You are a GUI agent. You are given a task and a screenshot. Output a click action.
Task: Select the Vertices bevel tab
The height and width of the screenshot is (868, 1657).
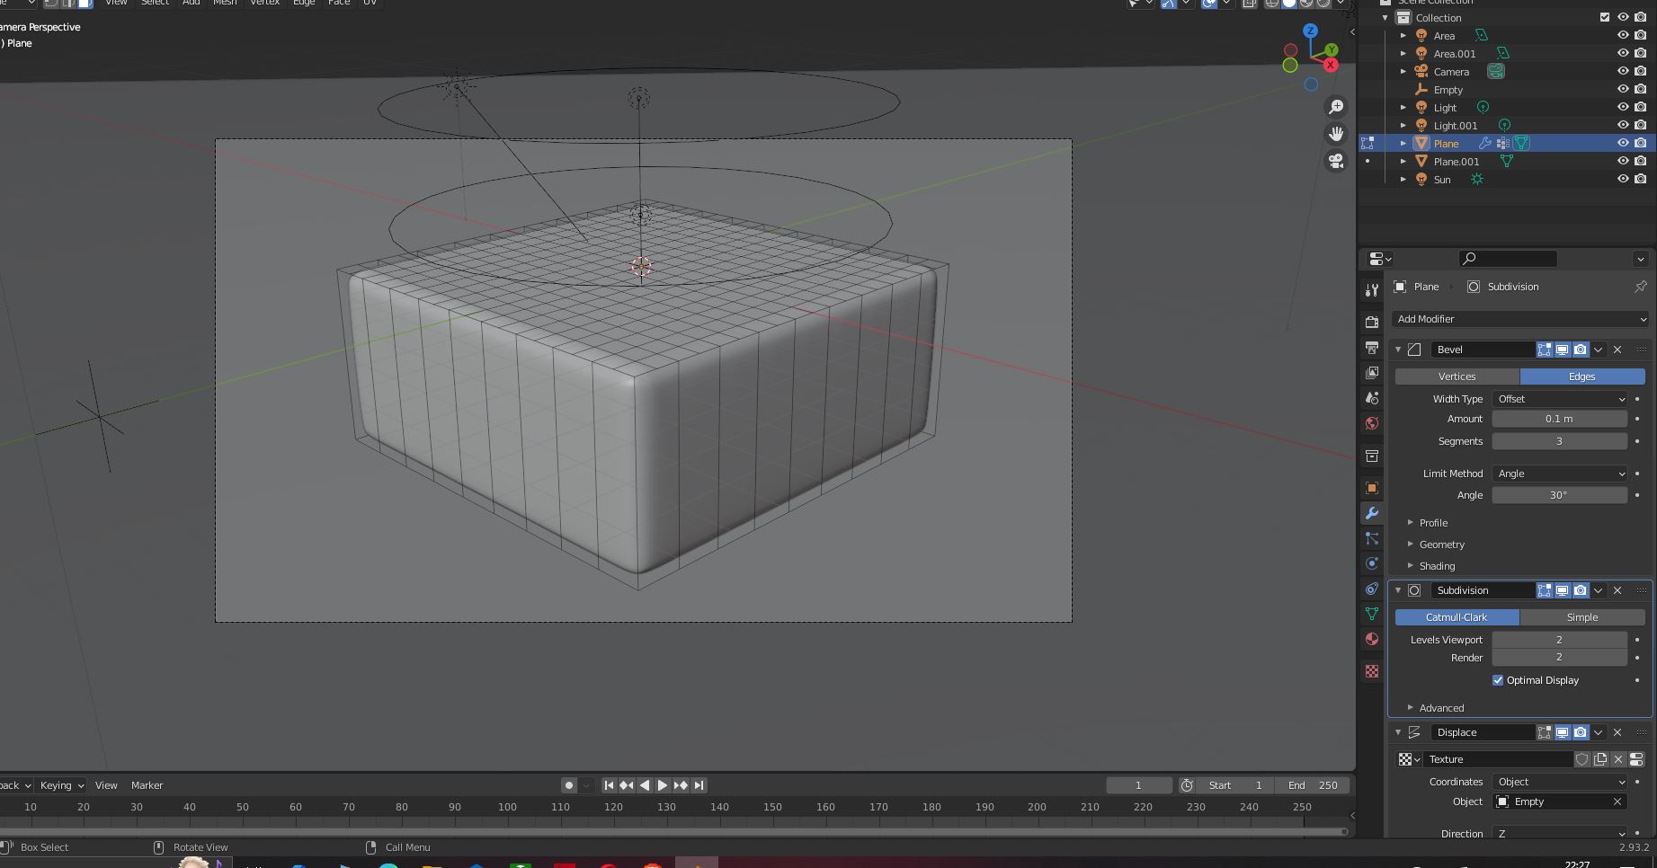point(1457,376)
